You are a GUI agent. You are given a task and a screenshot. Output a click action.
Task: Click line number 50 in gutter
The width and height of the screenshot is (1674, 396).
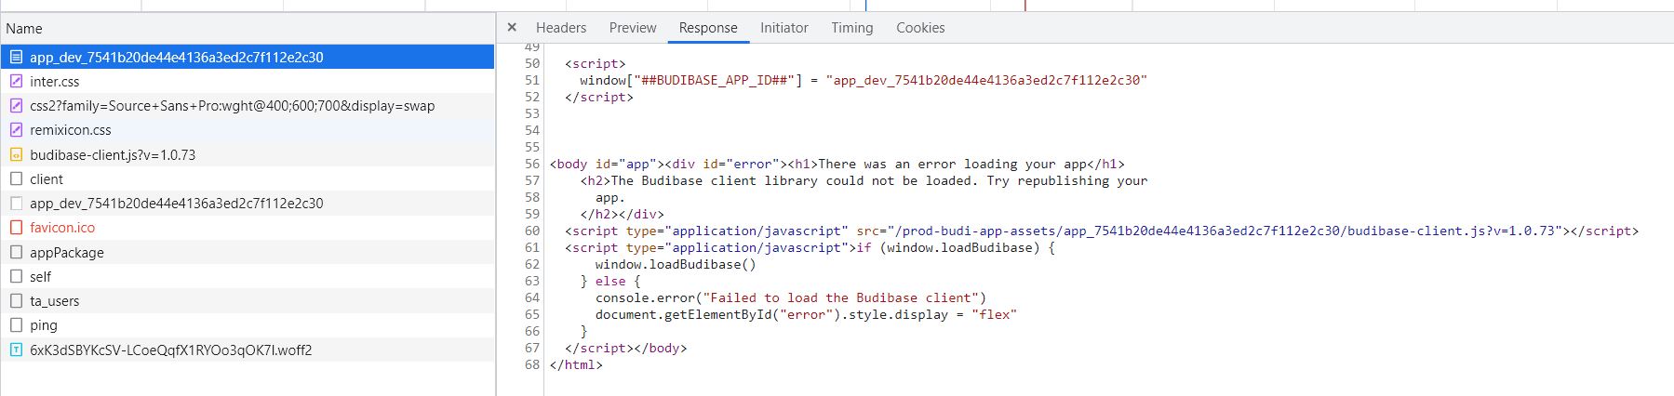531,63
